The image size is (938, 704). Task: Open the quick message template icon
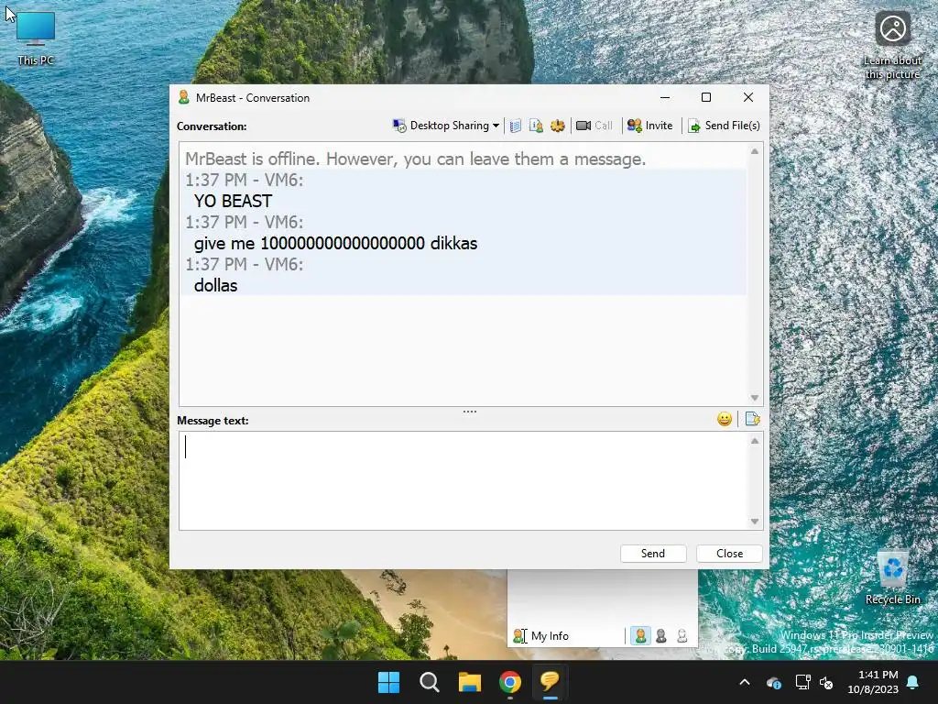pos(753,419)
